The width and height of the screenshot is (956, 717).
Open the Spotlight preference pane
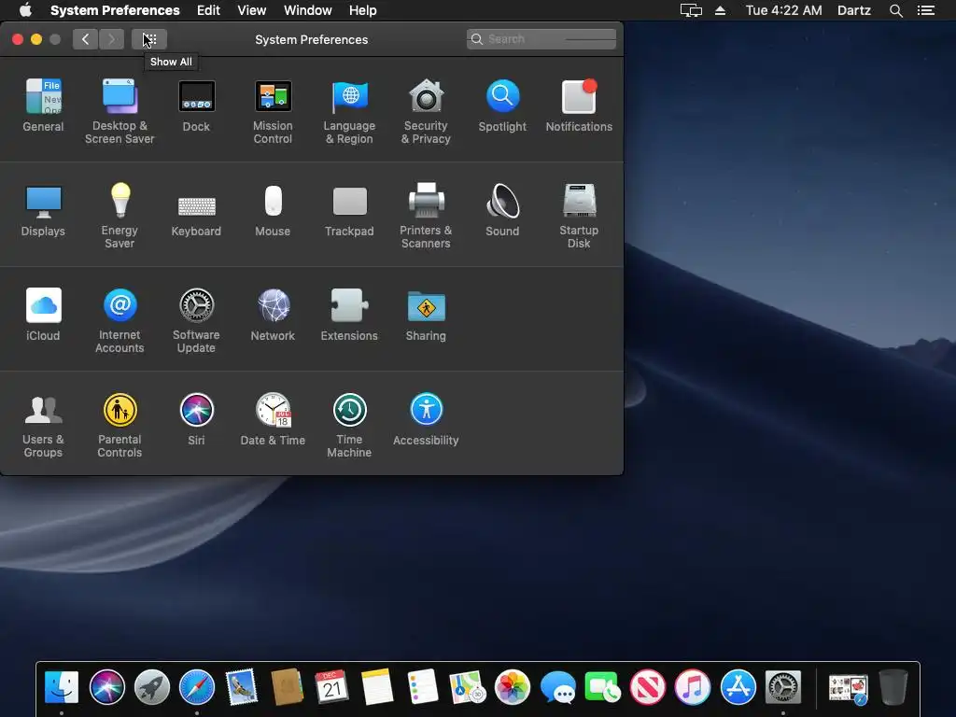[502, 105]
